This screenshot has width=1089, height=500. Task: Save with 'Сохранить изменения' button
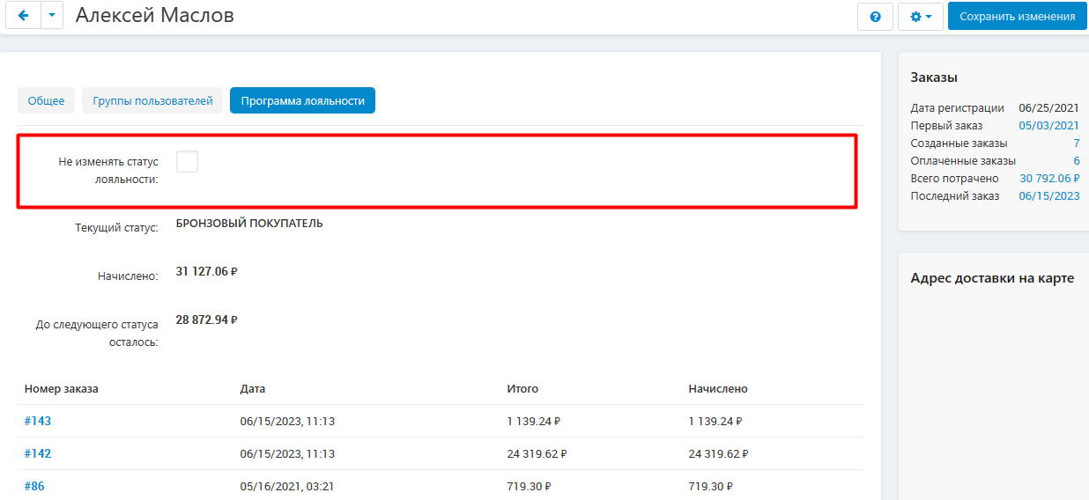tap(1018, 17)
